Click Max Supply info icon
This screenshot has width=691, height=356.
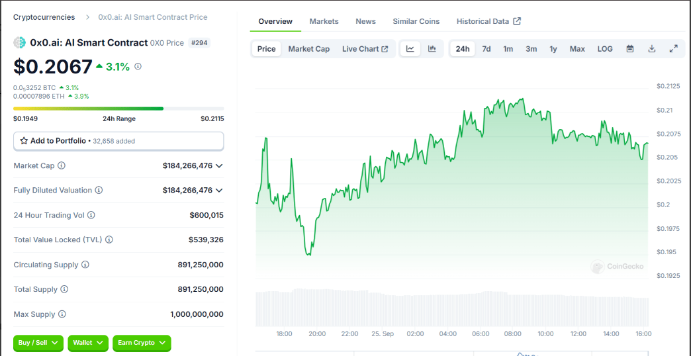coord(62,314)
